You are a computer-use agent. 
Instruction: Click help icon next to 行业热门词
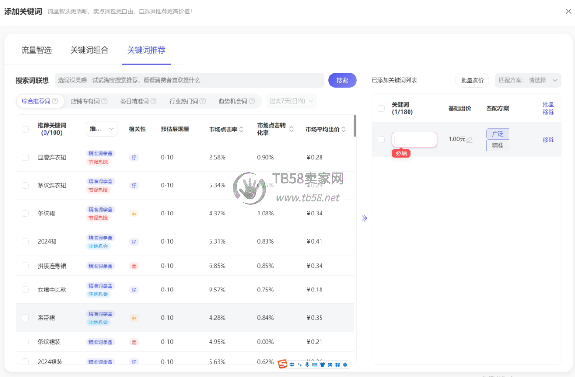pyautogui.click(x=202, y=101)
